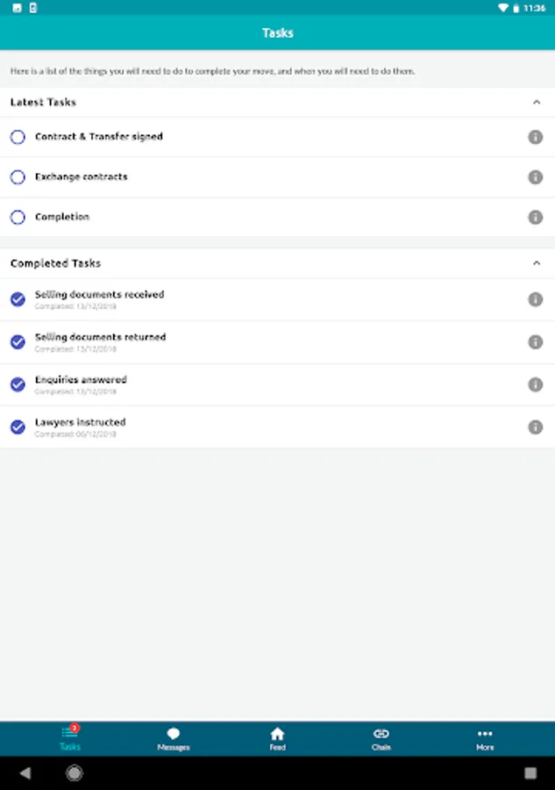Viewport: 555px width, 790px height.
Task: Tap the More three-dots icon
Action: (x=485, y=738)
